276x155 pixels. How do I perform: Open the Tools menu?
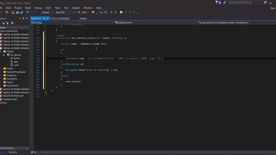pos(57,8)
